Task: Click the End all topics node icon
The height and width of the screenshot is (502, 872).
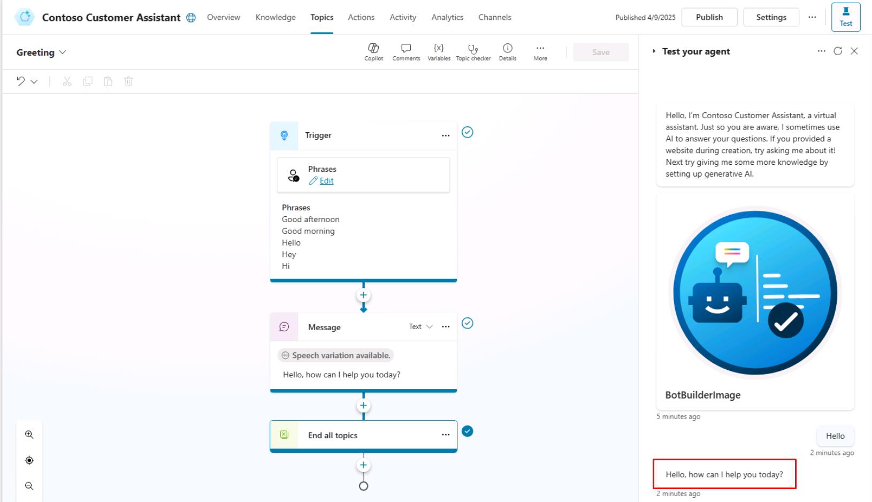Action: [284, 435]
